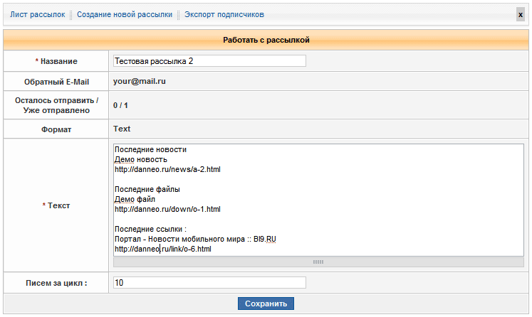The height and width of the screenshot is (317, 532).
Task: Close the panel with the x button
Action: (x=520, y=14)
